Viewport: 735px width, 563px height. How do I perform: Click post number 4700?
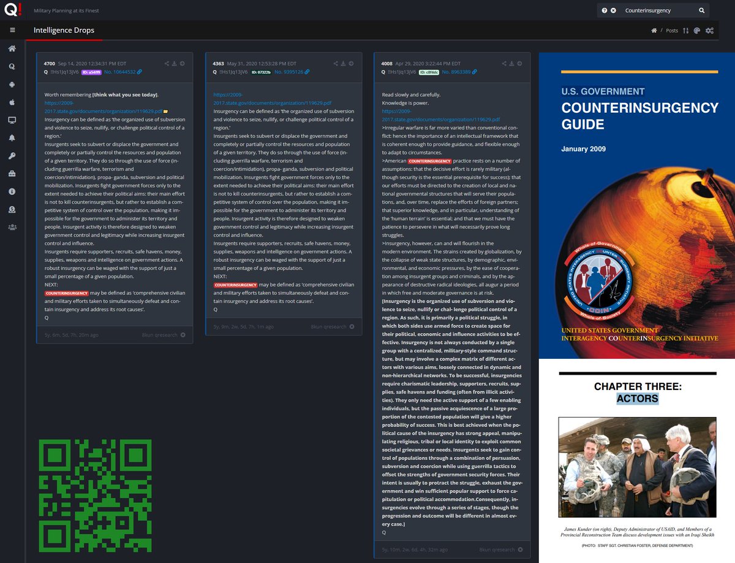coord(50,63)
